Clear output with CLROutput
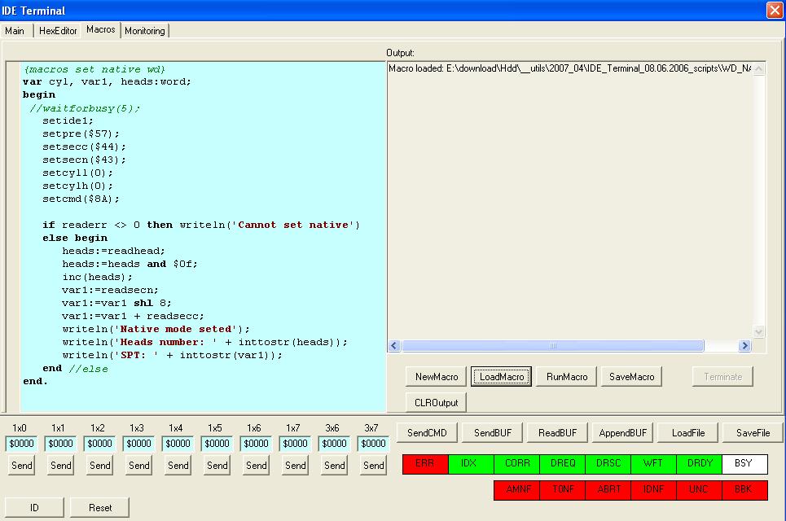786x521 pixels. [436, 403]
